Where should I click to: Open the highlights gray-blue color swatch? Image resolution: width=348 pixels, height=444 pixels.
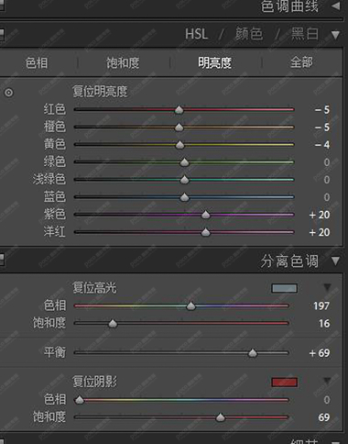point(284,288)
